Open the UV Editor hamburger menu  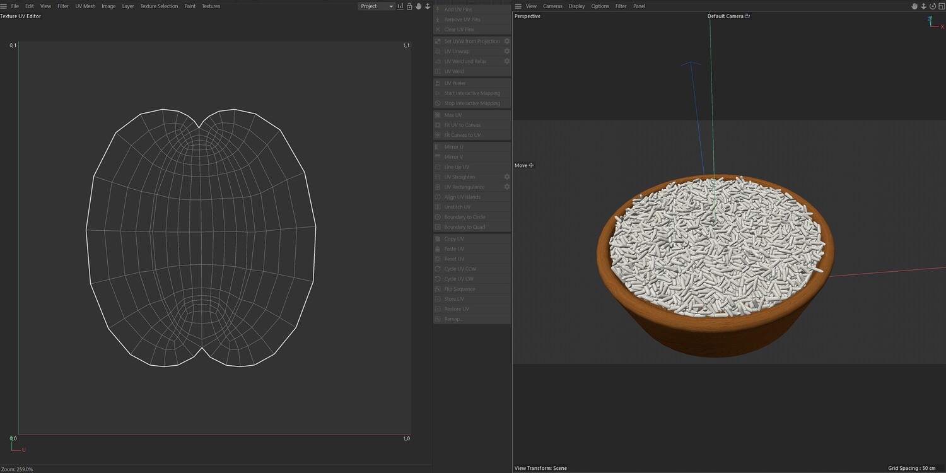(x=4, y=6)
